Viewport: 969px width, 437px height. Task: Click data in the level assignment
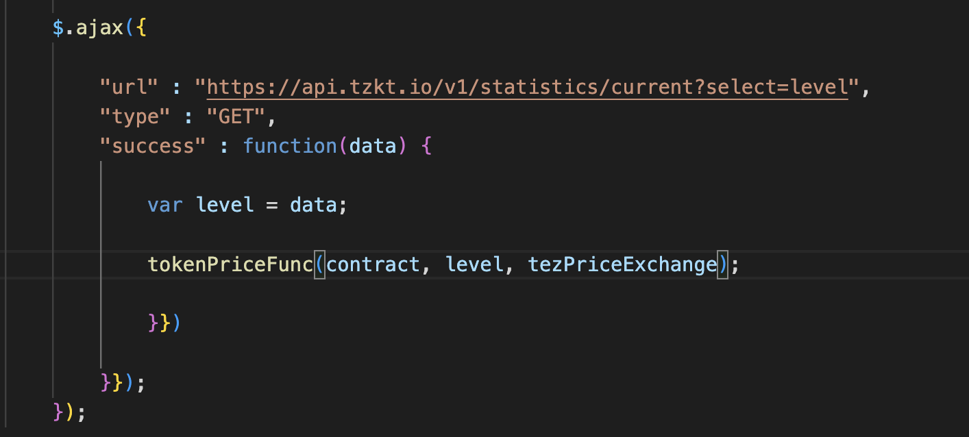click(313, 205)
